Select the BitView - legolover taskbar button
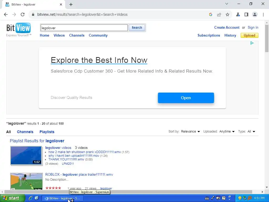The image size is (269, 202). coord(63,198)
